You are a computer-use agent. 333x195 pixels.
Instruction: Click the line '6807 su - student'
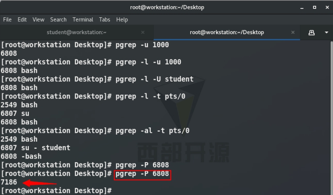pyautogui.click(x=36, y=147)
